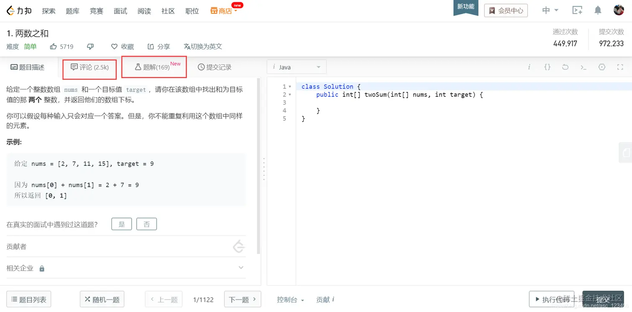Go to 下一题 next problem
This screenshot has width=632, height=312.
point(242,299)
